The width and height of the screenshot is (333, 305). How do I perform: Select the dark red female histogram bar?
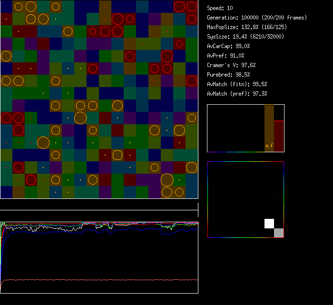point(279,136)
